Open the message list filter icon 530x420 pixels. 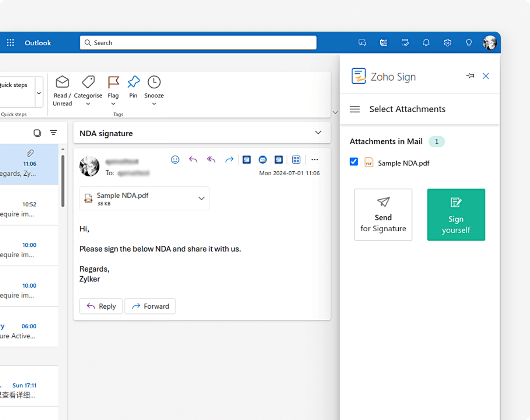[x=54, y=133]
